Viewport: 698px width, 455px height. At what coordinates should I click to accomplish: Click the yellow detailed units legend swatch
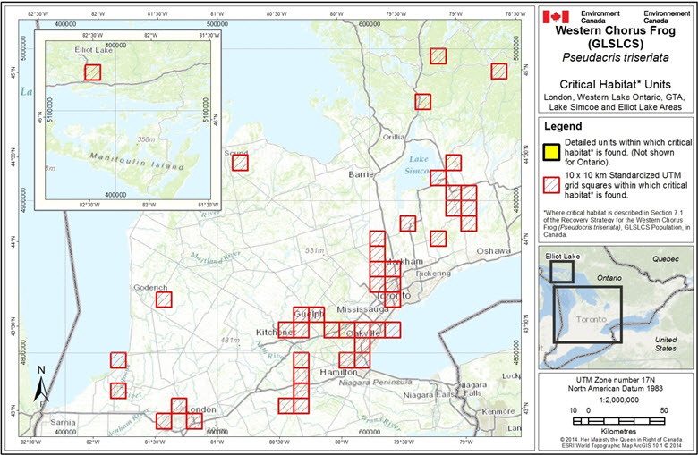(554, 148)
